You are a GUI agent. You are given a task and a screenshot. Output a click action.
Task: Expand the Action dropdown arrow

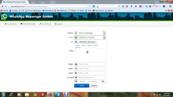click(x=104, y=33)
